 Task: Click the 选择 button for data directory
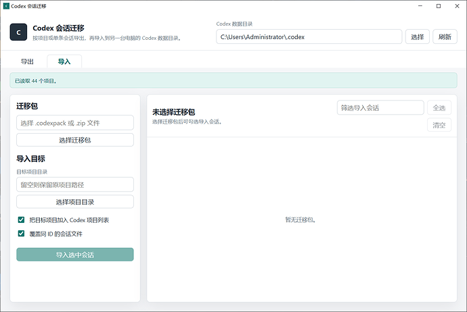coord(418,37)
